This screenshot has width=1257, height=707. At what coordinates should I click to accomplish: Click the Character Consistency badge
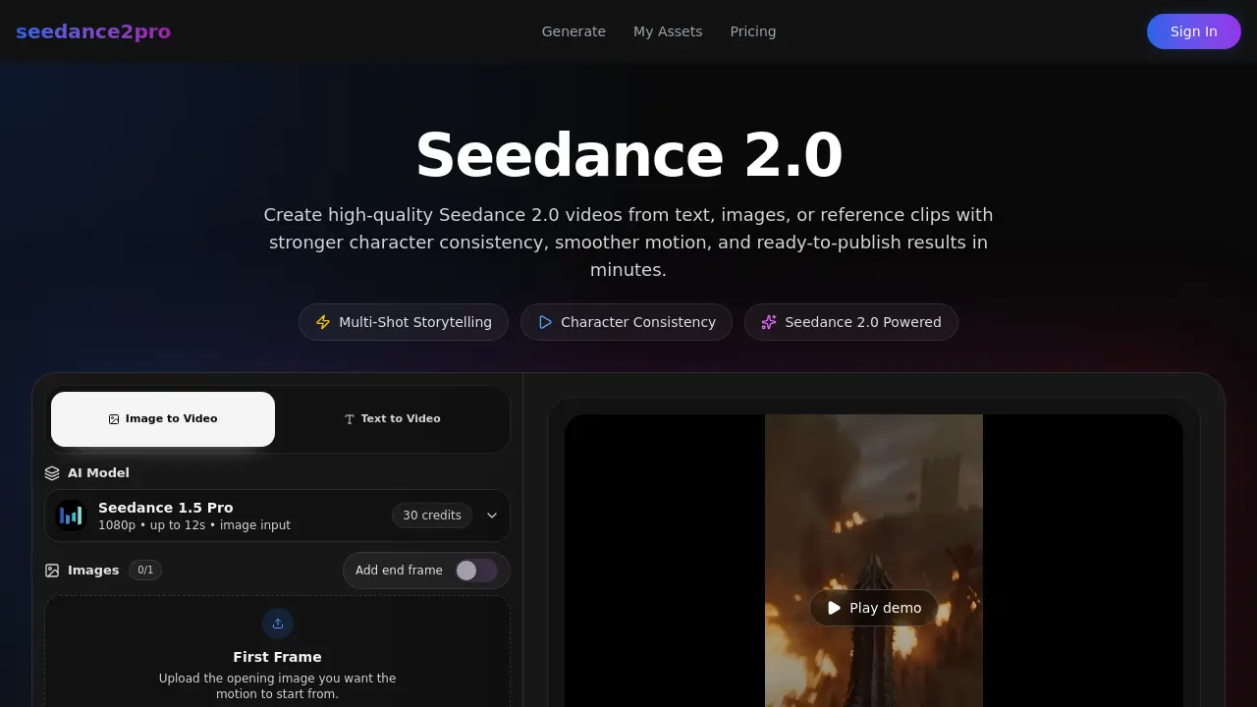click(x=627, y=322)
